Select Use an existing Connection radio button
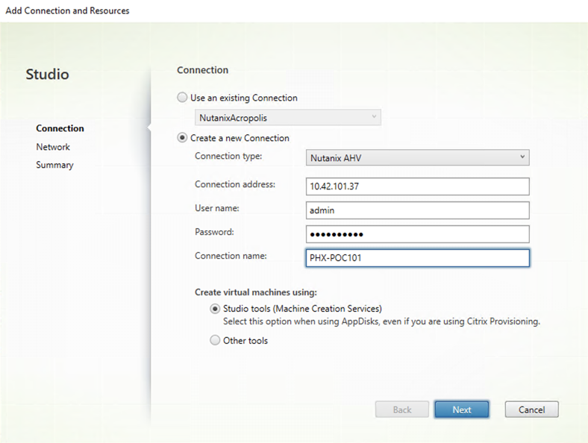This screenshot has height=443, width=588. 182,98
